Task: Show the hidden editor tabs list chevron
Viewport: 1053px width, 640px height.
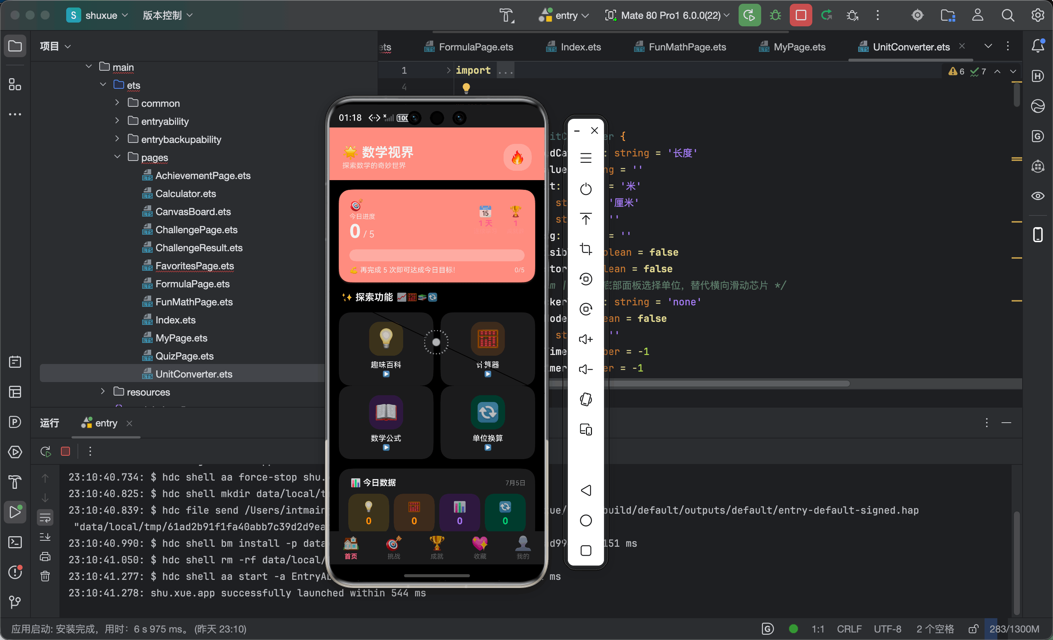Action: pyautogui.click(x=988, y=46)
